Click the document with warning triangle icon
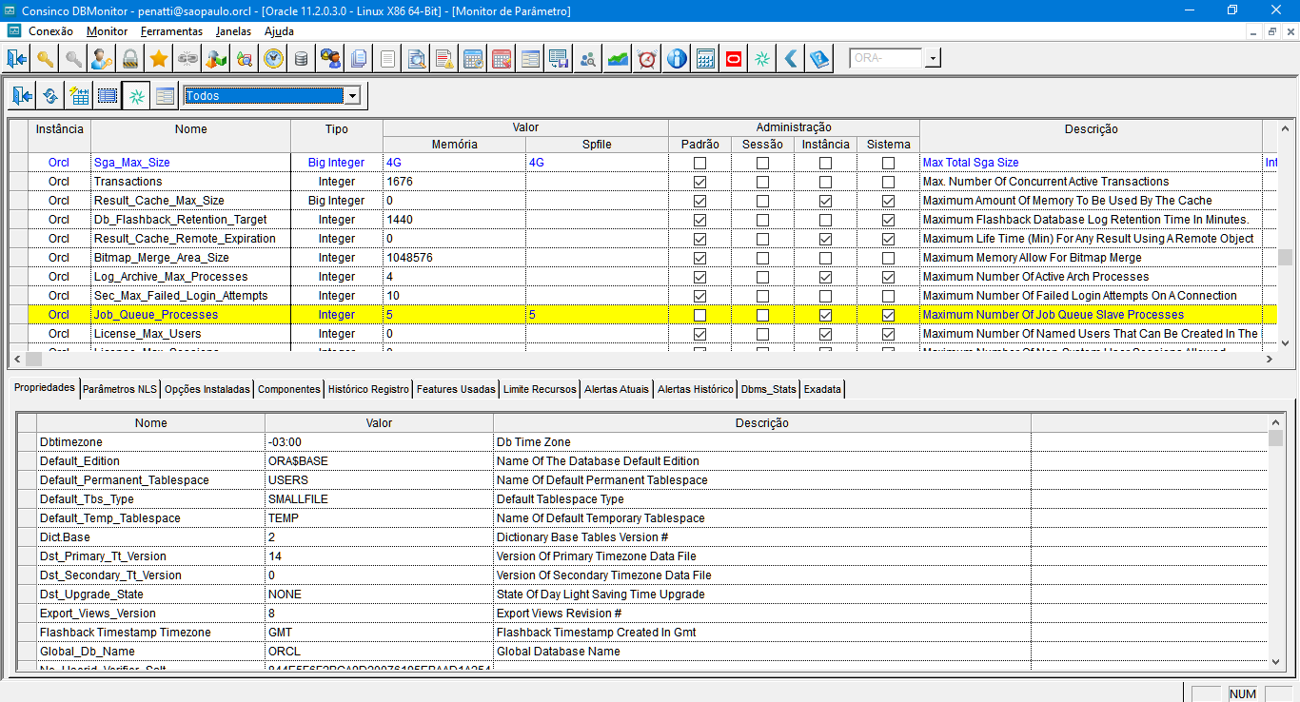The image size is (1300, 702). click(x=444, y=59)
